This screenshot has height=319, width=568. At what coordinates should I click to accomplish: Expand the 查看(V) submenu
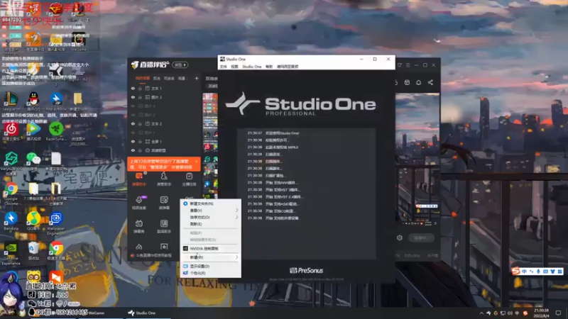coord(210,211)
